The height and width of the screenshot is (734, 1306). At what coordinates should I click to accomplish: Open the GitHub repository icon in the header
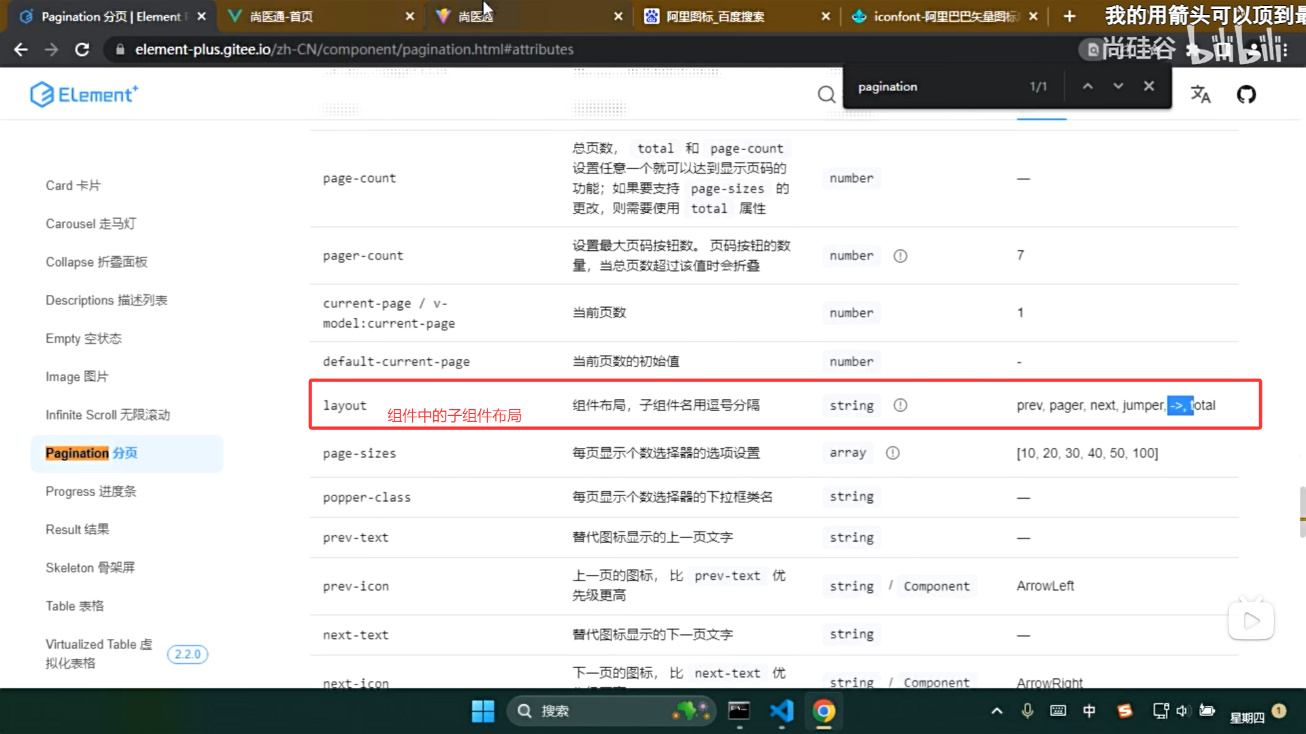coord(1246,94)
